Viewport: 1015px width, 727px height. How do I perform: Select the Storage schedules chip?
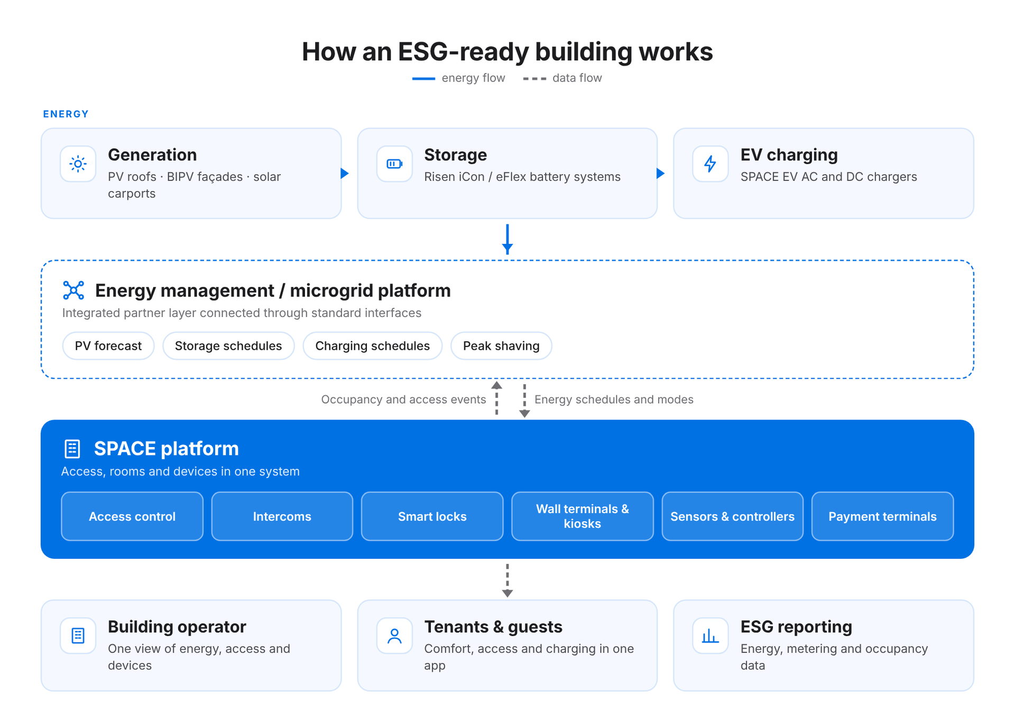tap(228, 346)
